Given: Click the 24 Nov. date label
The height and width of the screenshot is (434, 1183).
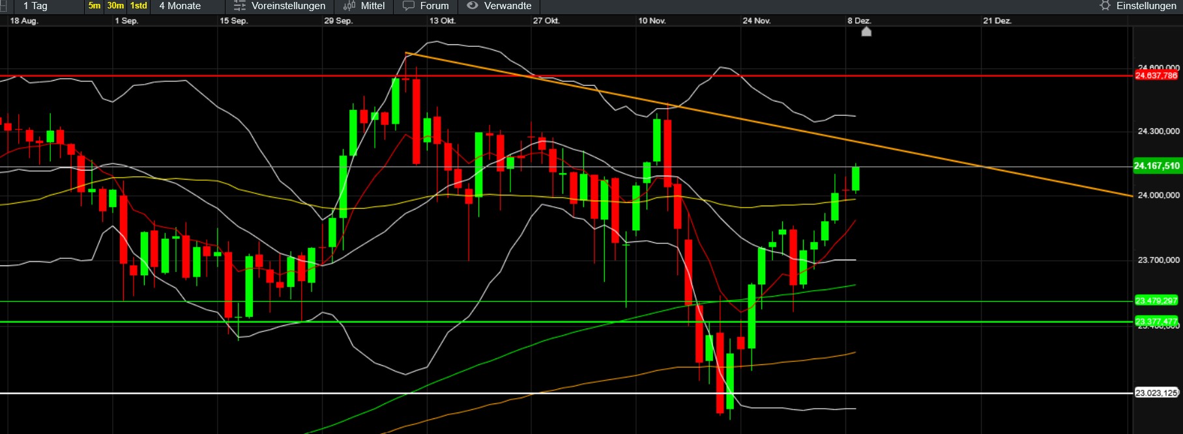Looking at the screenshot, I should point(757,21).
